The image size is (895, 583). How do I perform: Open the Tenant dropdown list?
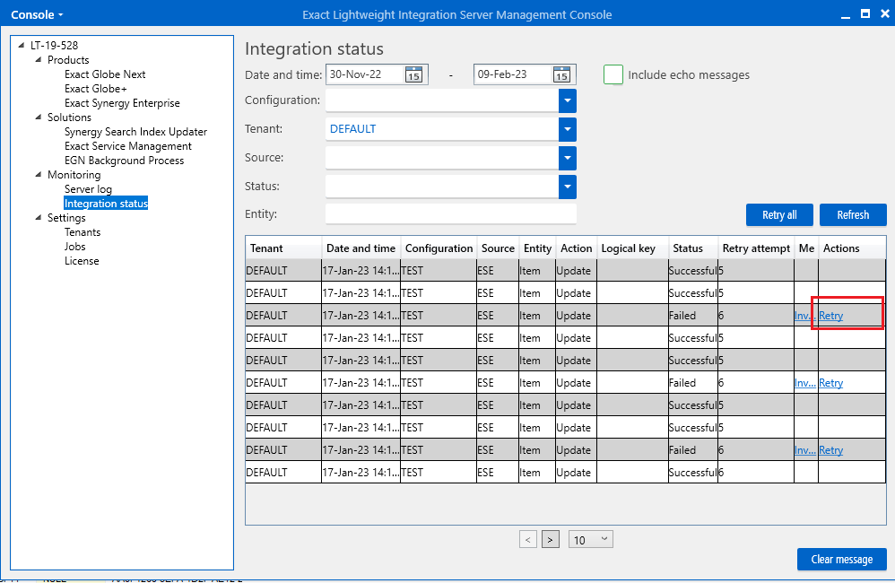coord(567,129)
